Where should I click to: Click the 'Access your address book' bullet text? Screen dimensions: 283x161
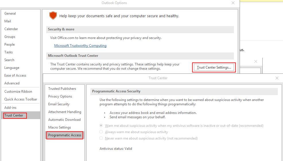tap(153, 113)
